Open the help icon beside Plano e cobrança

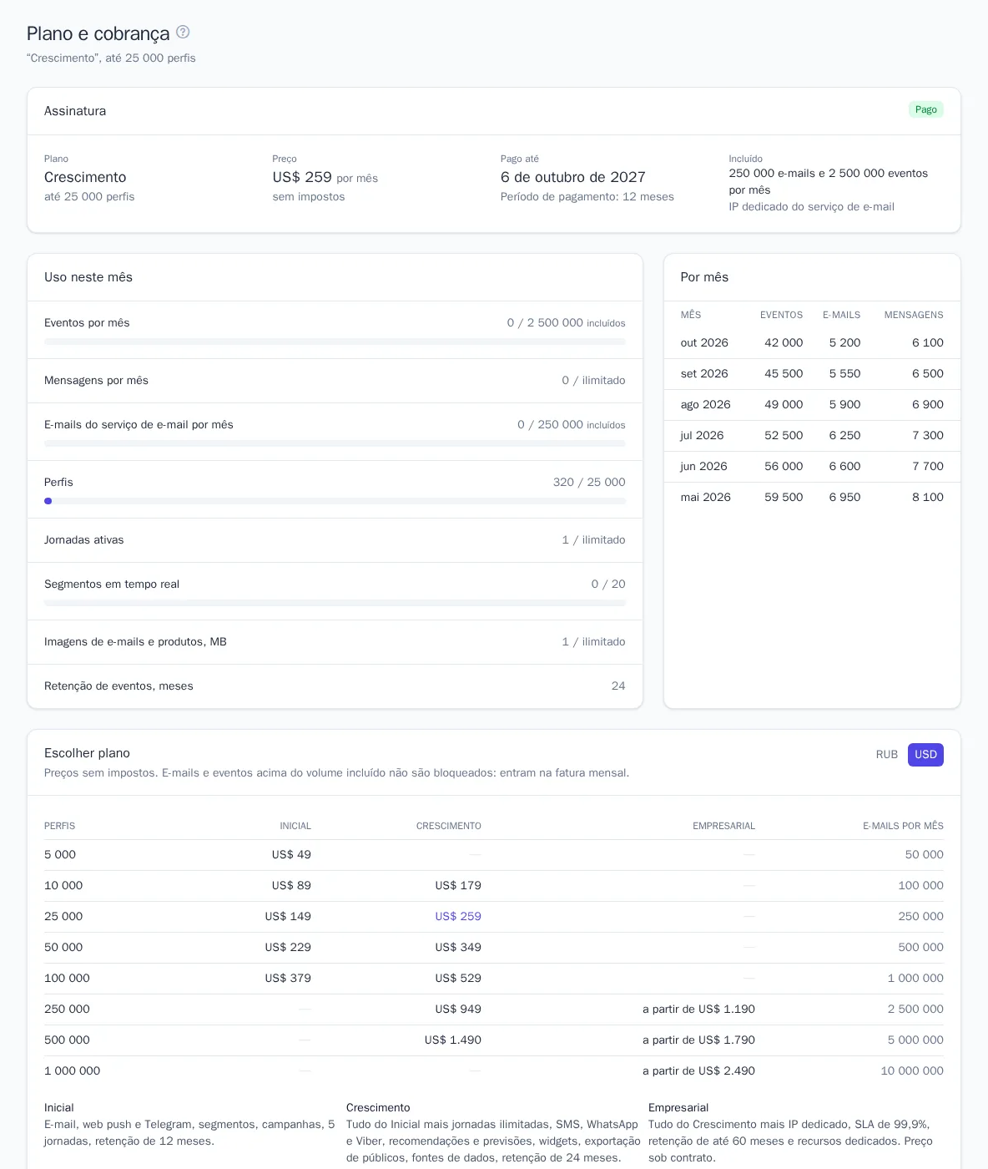(x=183, y=33)
